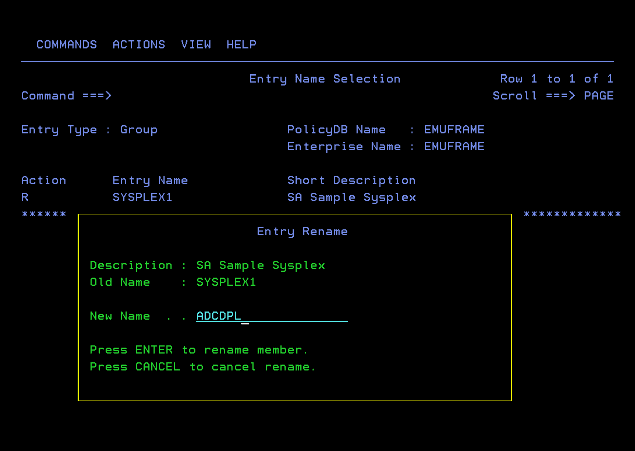This screenshot has width=635, height=451.
Task: Click the Row 1 to 1 indicator
Action: (x=556, y=79)
